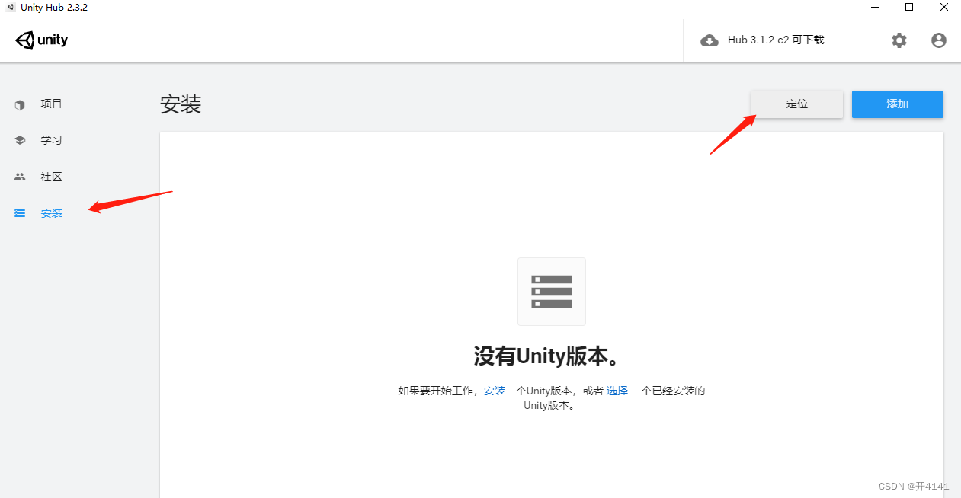The image size is (961, 498).
Task: Click the Learn graduation cap icon
Action: click(20, 141)
